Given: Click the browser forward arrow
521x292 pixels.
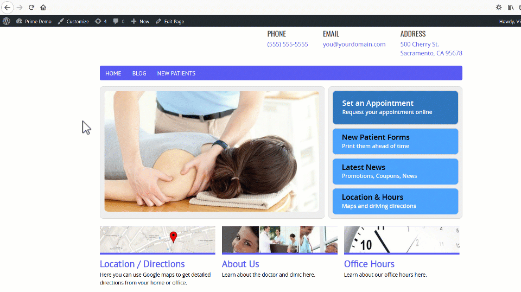Looking at the screenshot, I should [20, 7].
